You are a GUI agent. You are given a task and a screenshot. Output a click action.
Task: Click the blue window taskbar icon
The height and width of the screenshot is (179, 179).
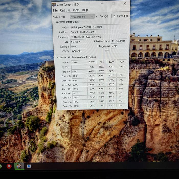point(29,166)
